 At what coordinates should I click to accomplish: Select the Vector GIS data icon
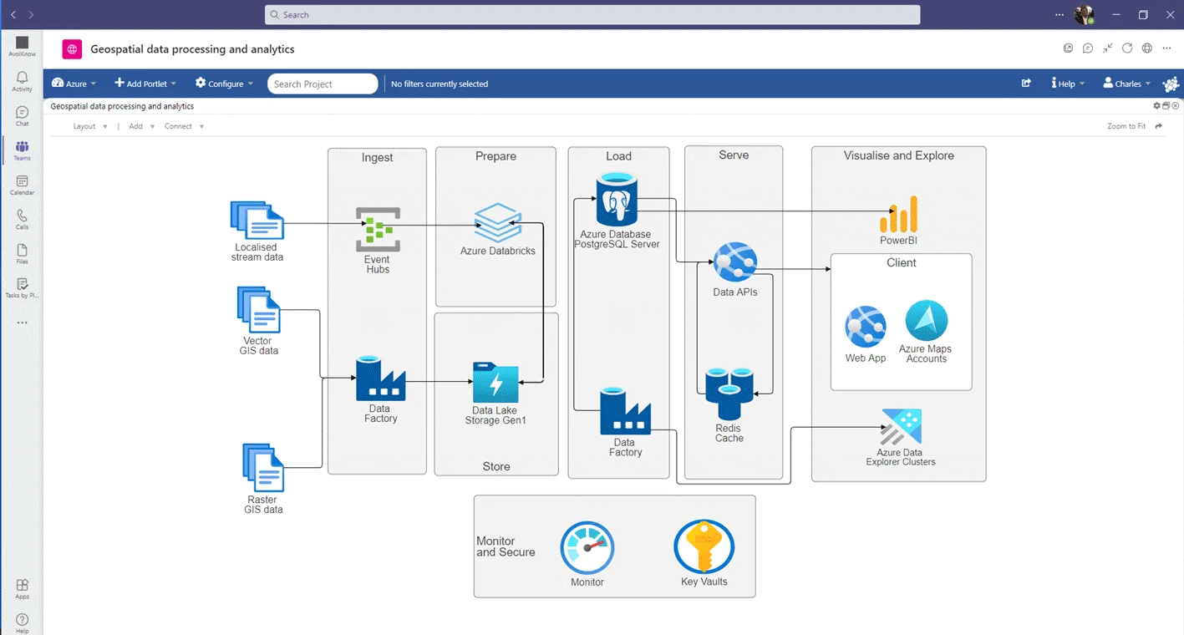point(258,310)
